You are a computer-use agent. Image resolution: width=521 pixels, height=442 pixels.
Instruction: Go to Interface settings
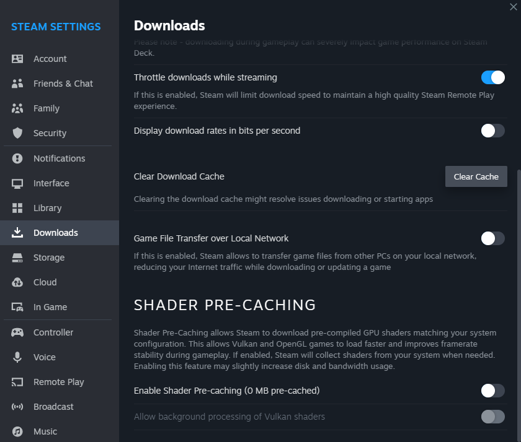51,183
